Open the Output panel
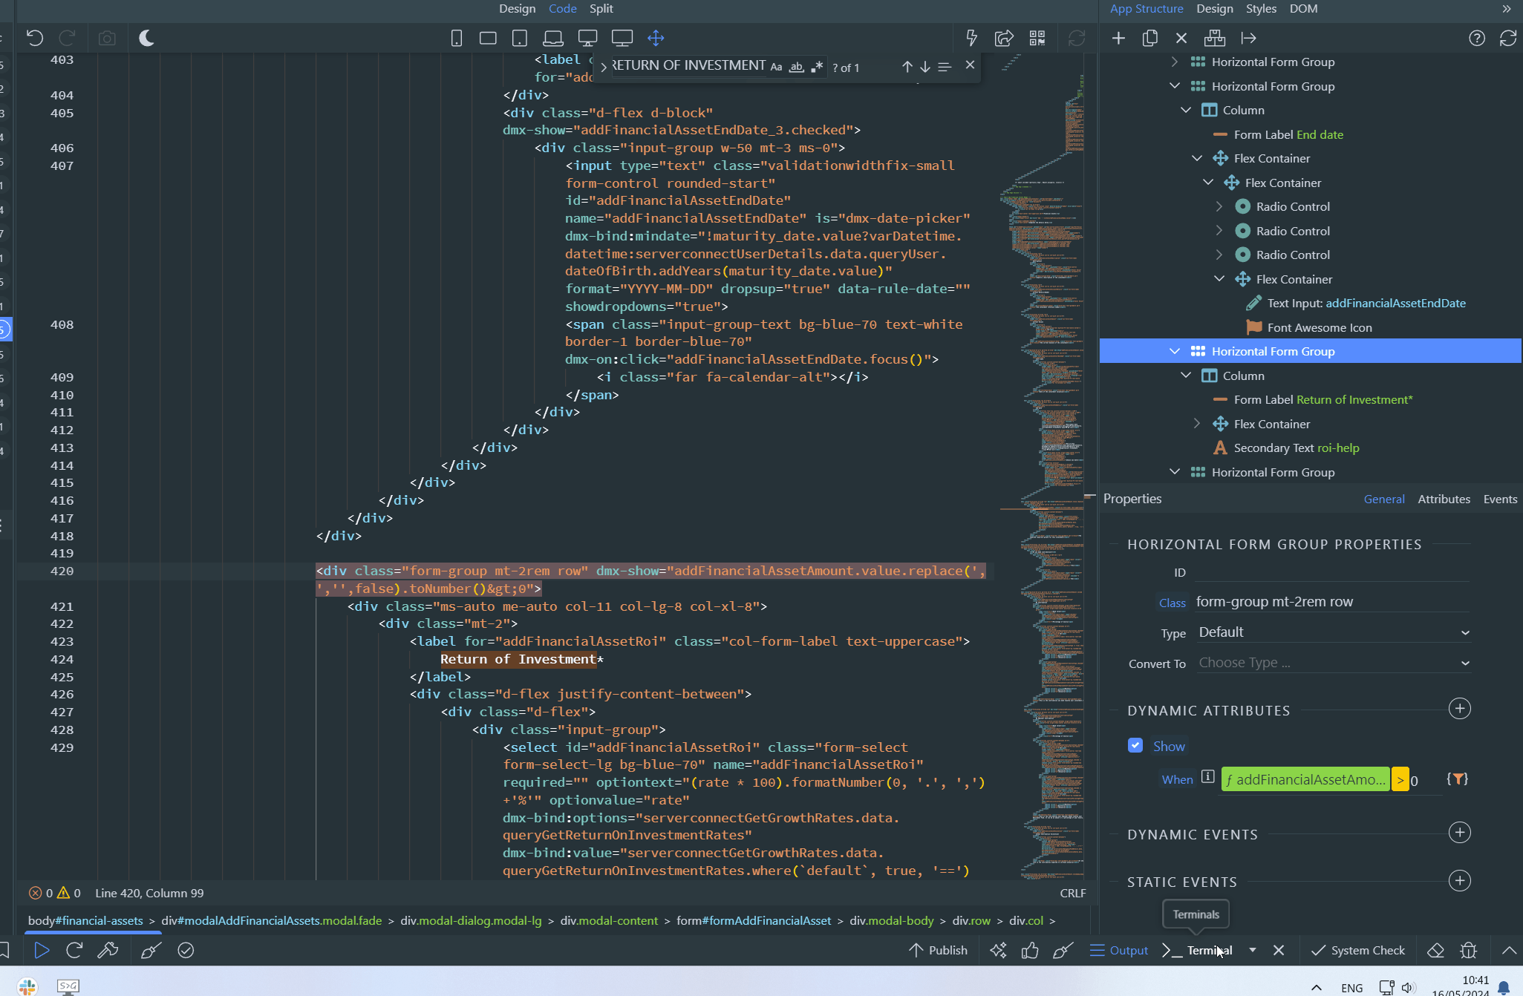This screenshot has height=996, width=1523. (x=1119, y=950)
